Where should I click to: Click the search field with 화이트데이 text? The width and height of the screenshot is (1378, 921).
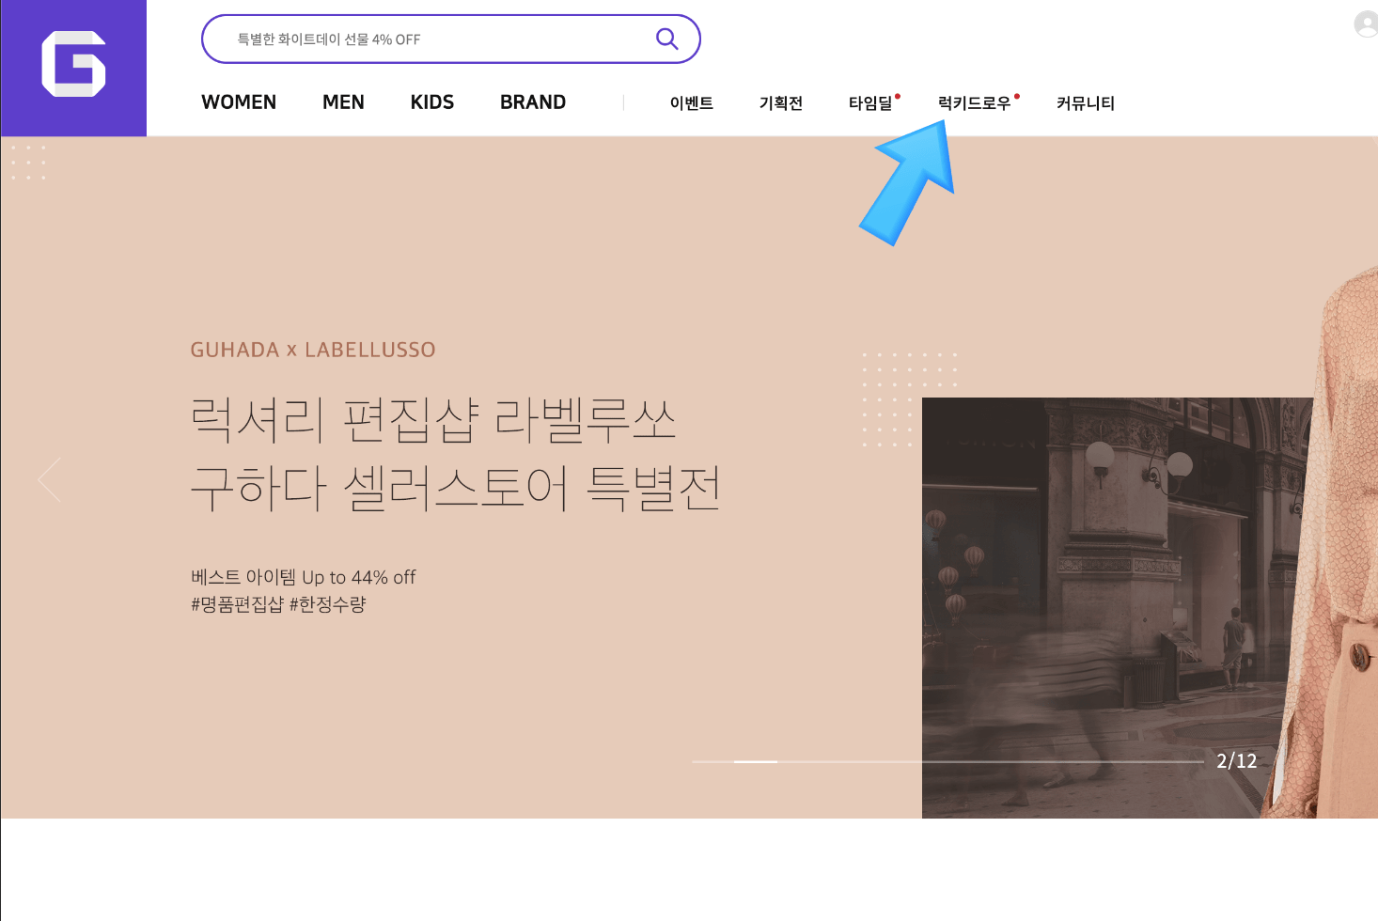451,39
